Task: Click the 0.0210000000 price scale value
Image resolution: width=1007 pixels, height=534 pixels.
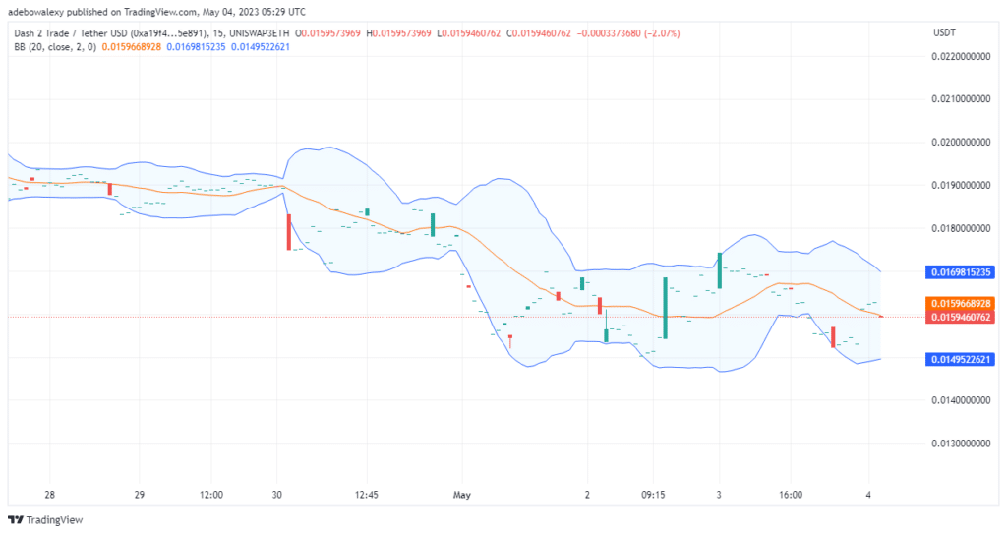Action: pyautogui.click(x=961, y=99)
